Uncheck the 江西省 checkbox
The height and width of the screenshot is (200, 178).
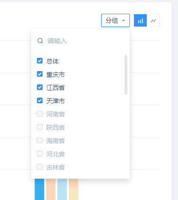click(40, 87)
